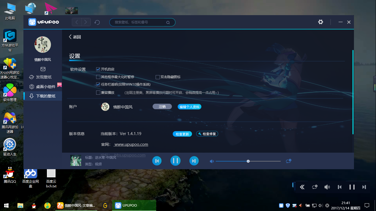Toggle loop mode in desktop mini player
Image resolution: width=376 pixels, height=211 pixels.
click(315, 187)
